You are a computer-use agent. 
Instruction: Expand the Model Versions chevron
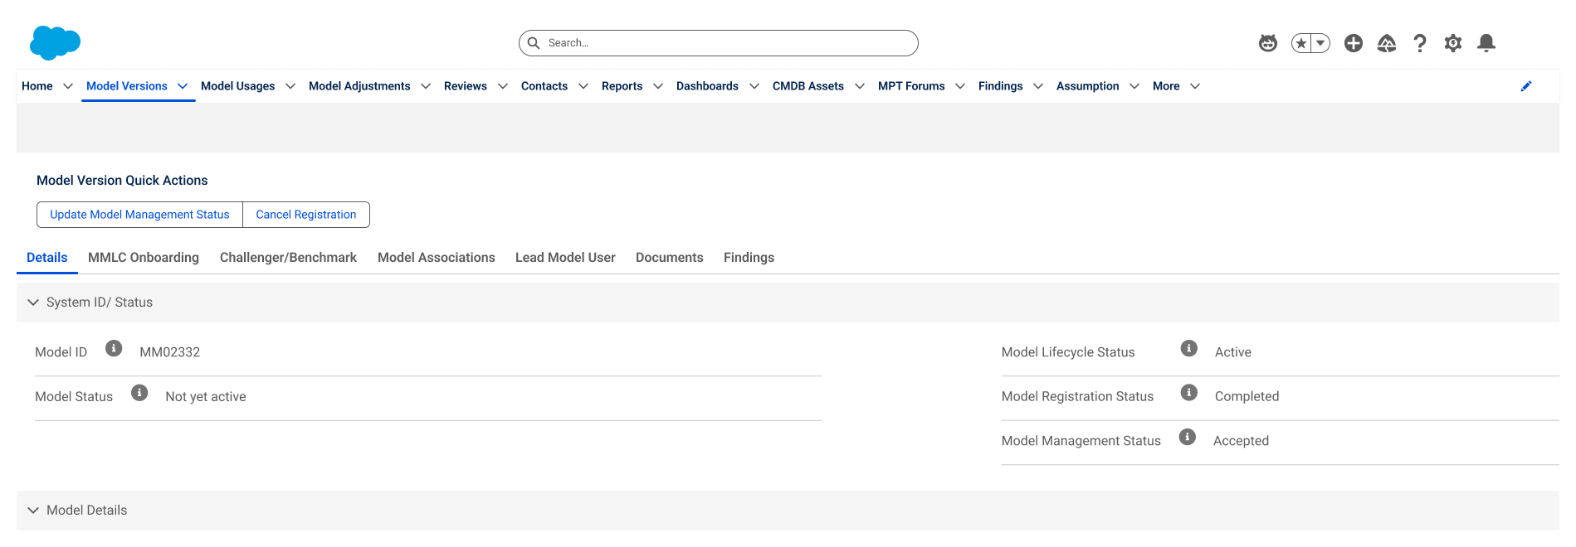pos(183,86)
